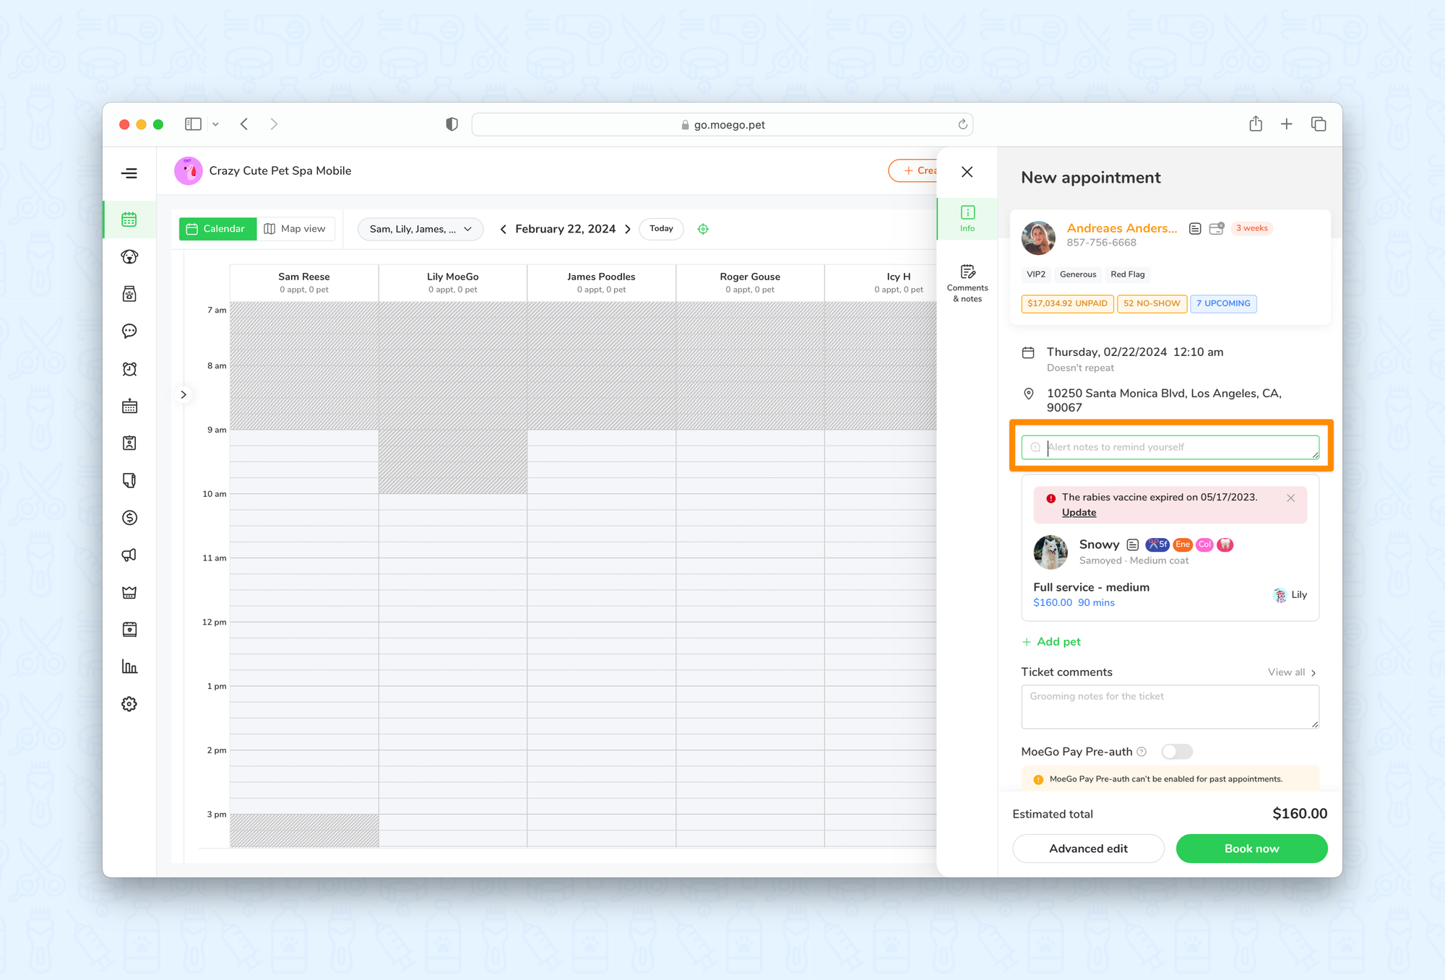1445x980 pixels.
Task: Click the dollar sign payments sidebar icon
Action: [129, 518]
